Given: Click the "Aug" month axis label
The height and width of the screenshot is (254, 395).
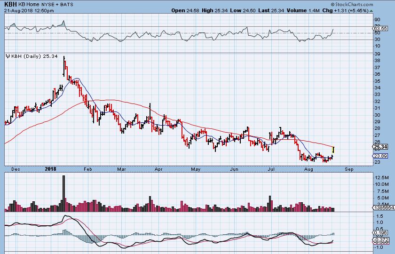Looking at the screenshot, I should [x=309, y=169].
